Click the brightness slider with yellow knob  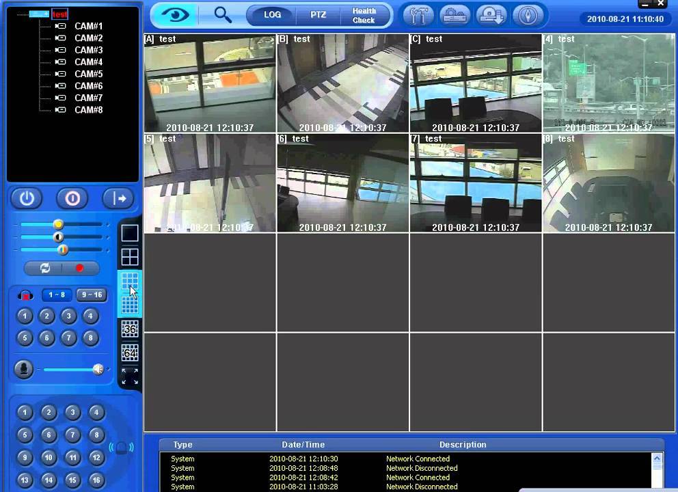(58, 224)
